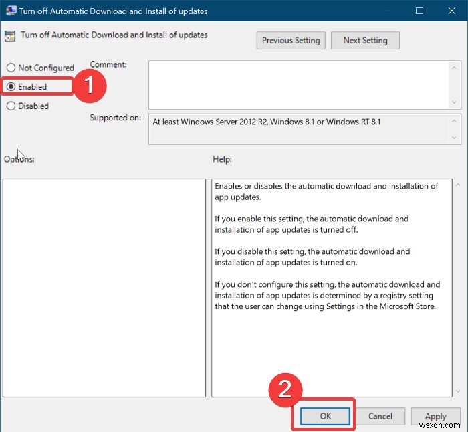Click the Previous Setting button
This screenshot has width=468, height=432.
pyautogui.click(x=291, y=40)
